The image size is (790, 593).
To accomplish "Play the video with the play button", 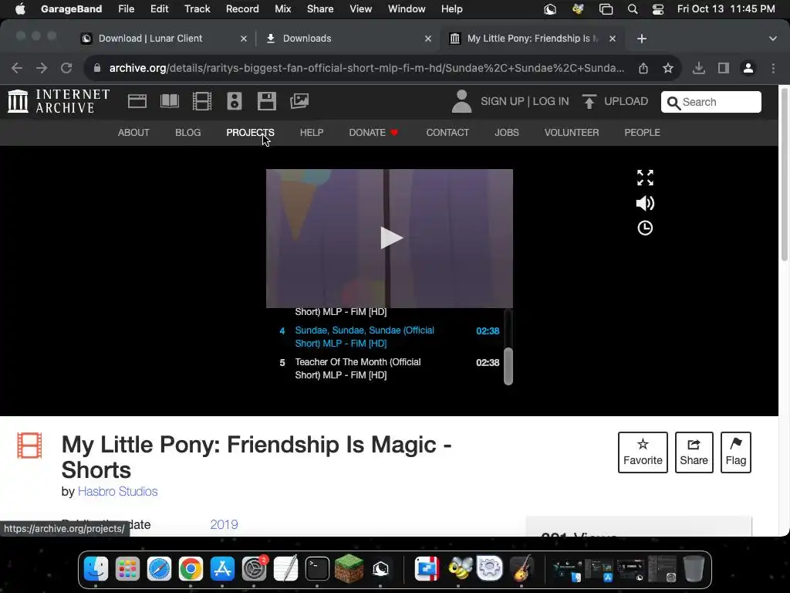I will point(391,238).
